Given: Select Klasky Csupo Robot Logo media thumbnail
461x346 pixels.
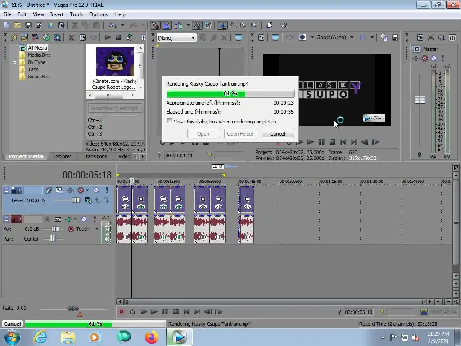Looking at the screenshot, I should point(115,61).
